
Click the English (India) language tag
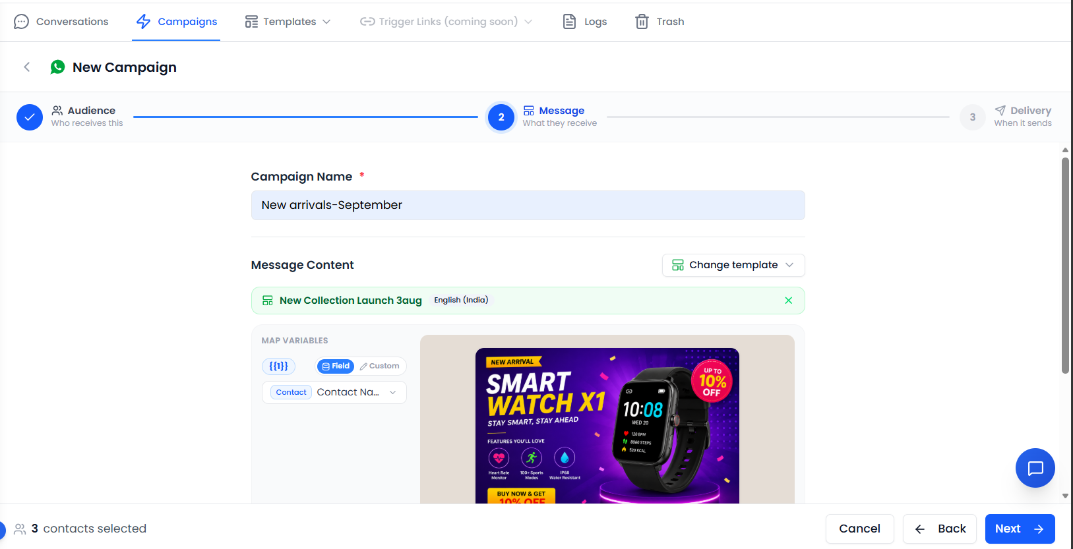click(x=461, y=300)
